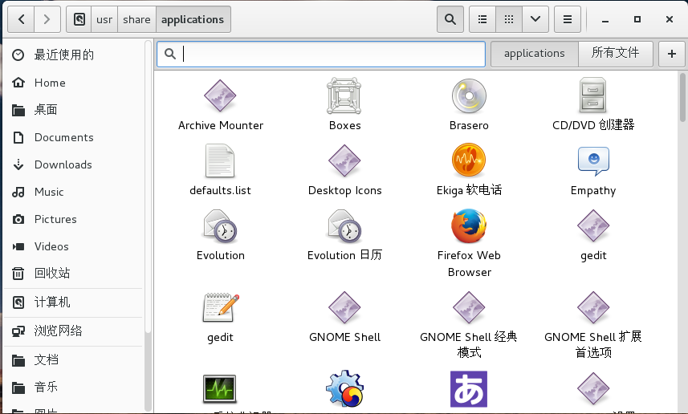Navigate to usr in the path bar
This screenshot has height=414, width=688.
[x=104, y=19]
